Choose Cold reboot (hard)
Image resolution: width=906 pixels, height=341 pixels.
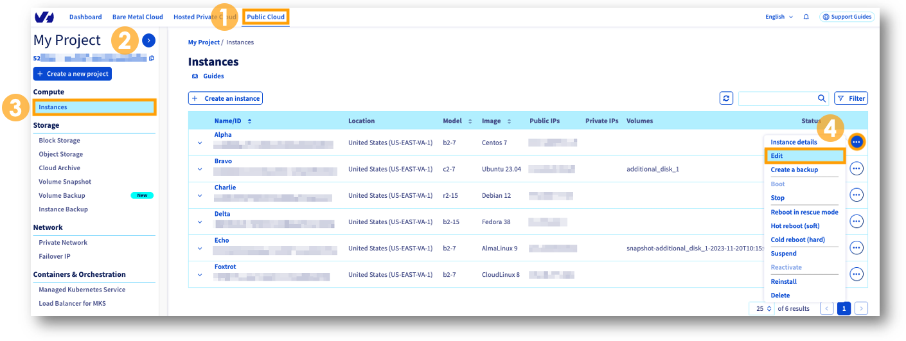[797, 240]
